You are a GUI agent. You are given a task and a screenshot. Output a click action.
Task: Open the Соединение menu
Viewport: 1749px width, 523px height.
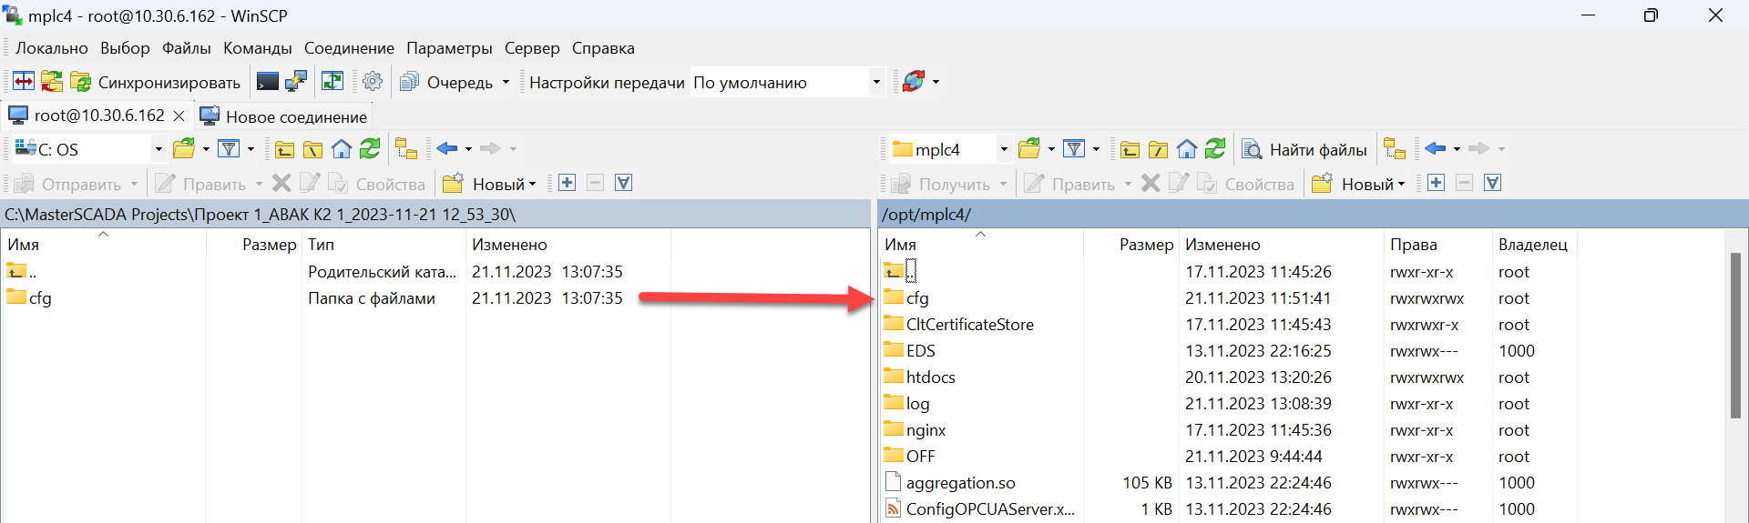(x=349, y=48)
